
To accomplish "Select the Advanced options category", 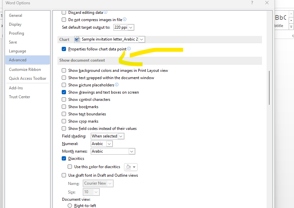I will [x=28, y=60].
